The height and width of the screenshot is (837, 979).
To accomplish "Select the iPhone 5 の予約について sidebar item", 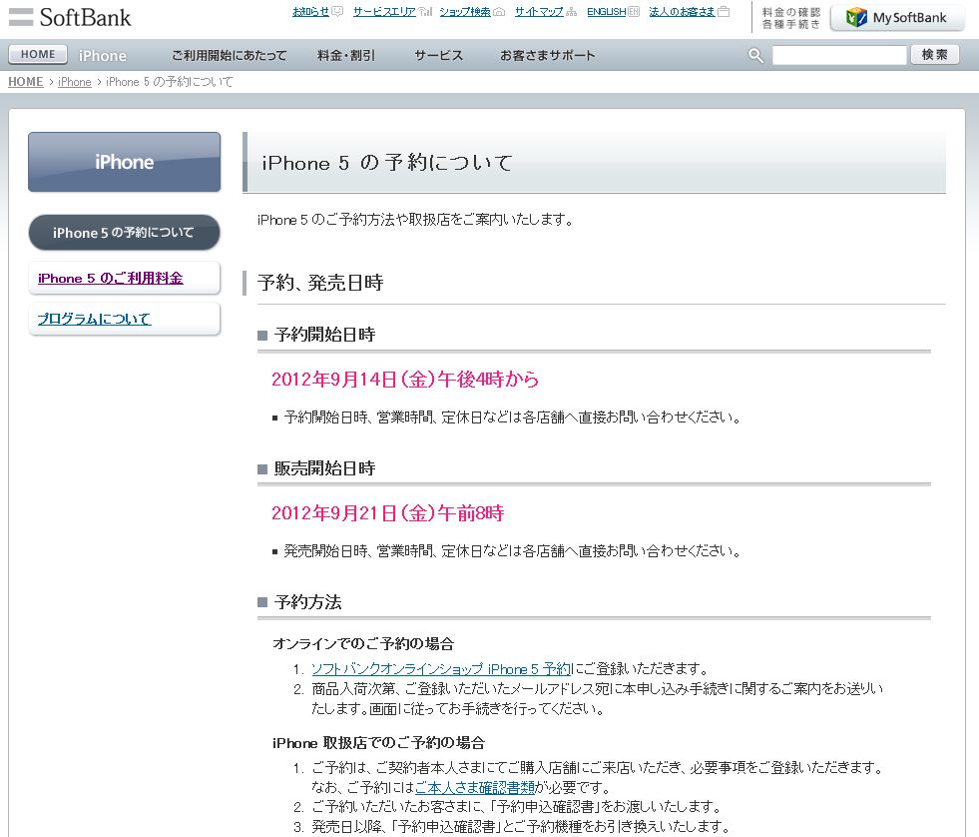I will pyautogui.click(x=125, y=233).
